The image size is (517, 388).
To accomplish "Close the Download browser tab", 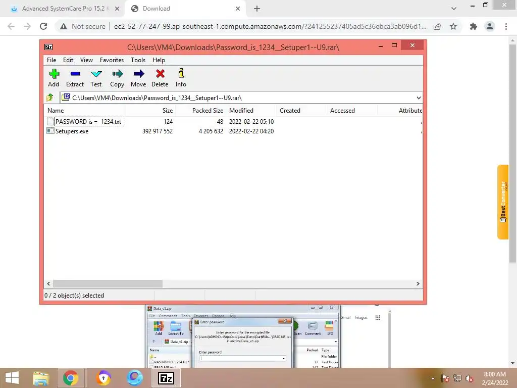I will click(x=238, y=9).
